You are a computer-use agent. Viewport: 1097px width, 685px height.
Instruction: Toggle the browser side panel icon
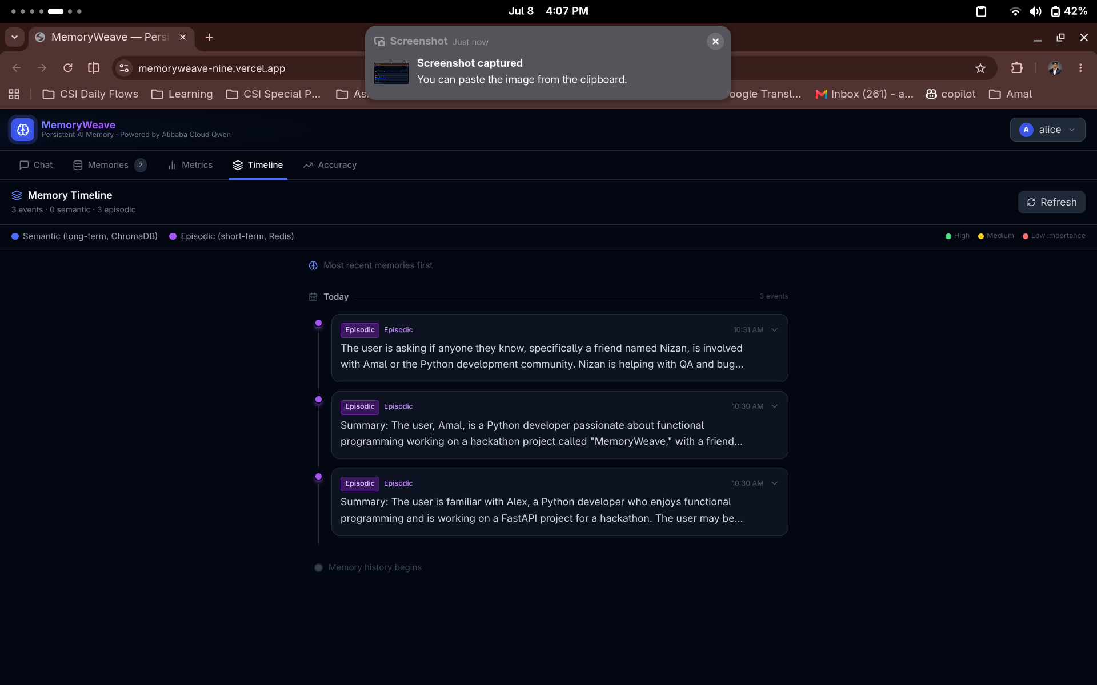tap(94, 68)
